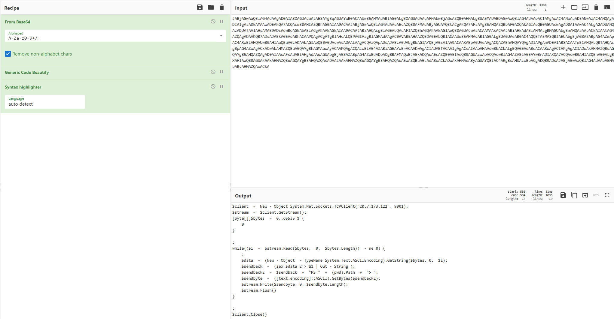Image resolution: width=614 pixels, height=319 pixels.
Task: Disable the From Base64 operation
Action: tap(213, 21)
